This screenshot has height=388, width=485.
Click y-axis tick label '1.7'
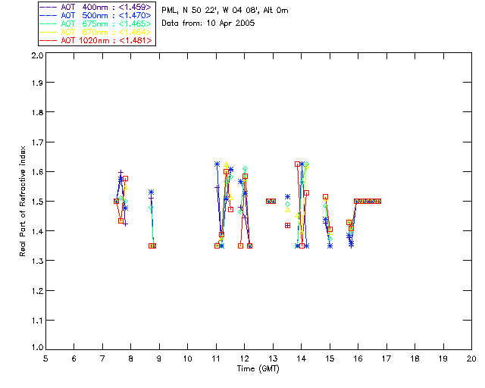pyautogui.click(x=37, y=142)
